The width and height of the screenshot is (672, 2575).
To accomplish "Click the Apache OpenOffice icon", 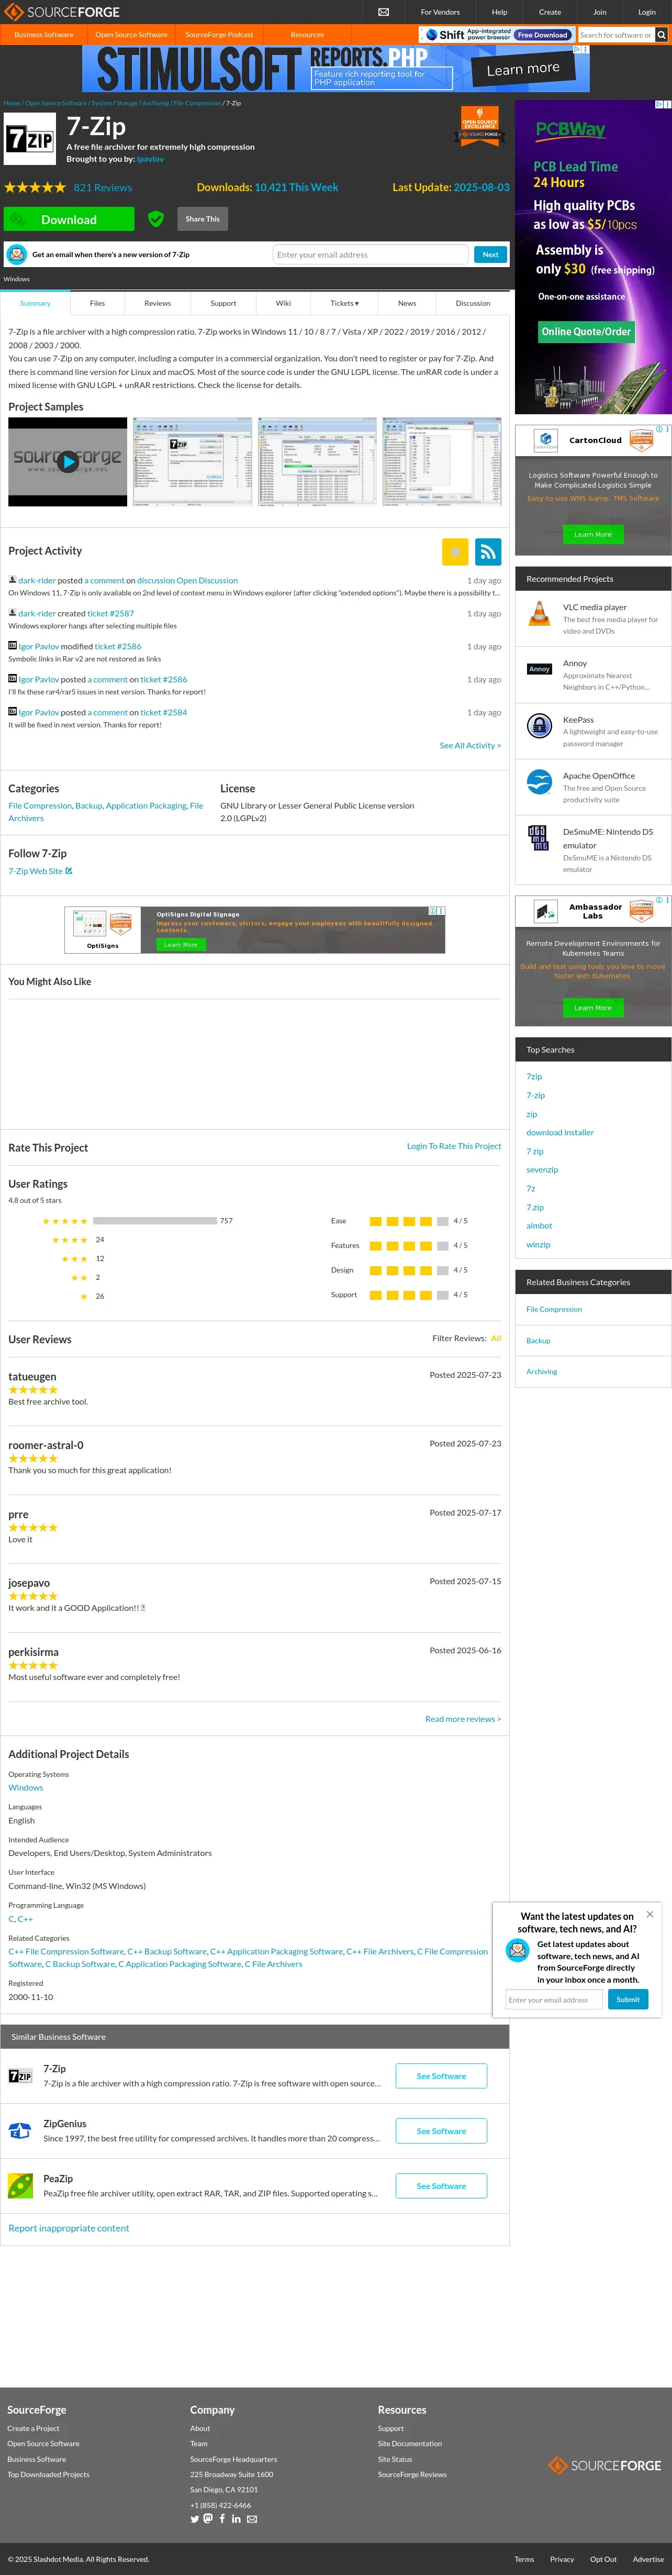I will coord(539,782).
